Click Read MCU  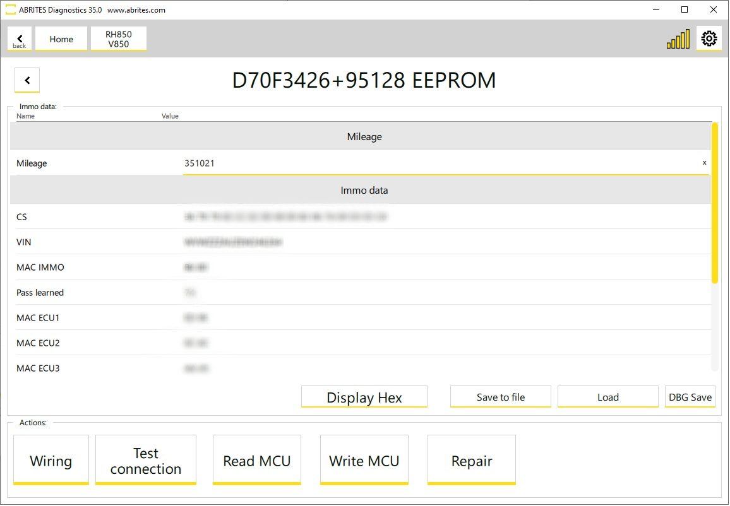[257, 460]
